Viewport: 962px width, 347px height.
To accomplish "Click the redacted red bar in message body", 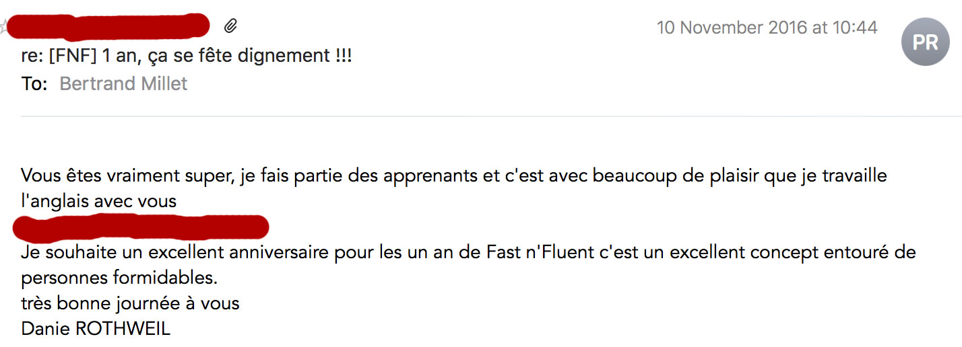I will pyautogui.click(x=140, y=227).
